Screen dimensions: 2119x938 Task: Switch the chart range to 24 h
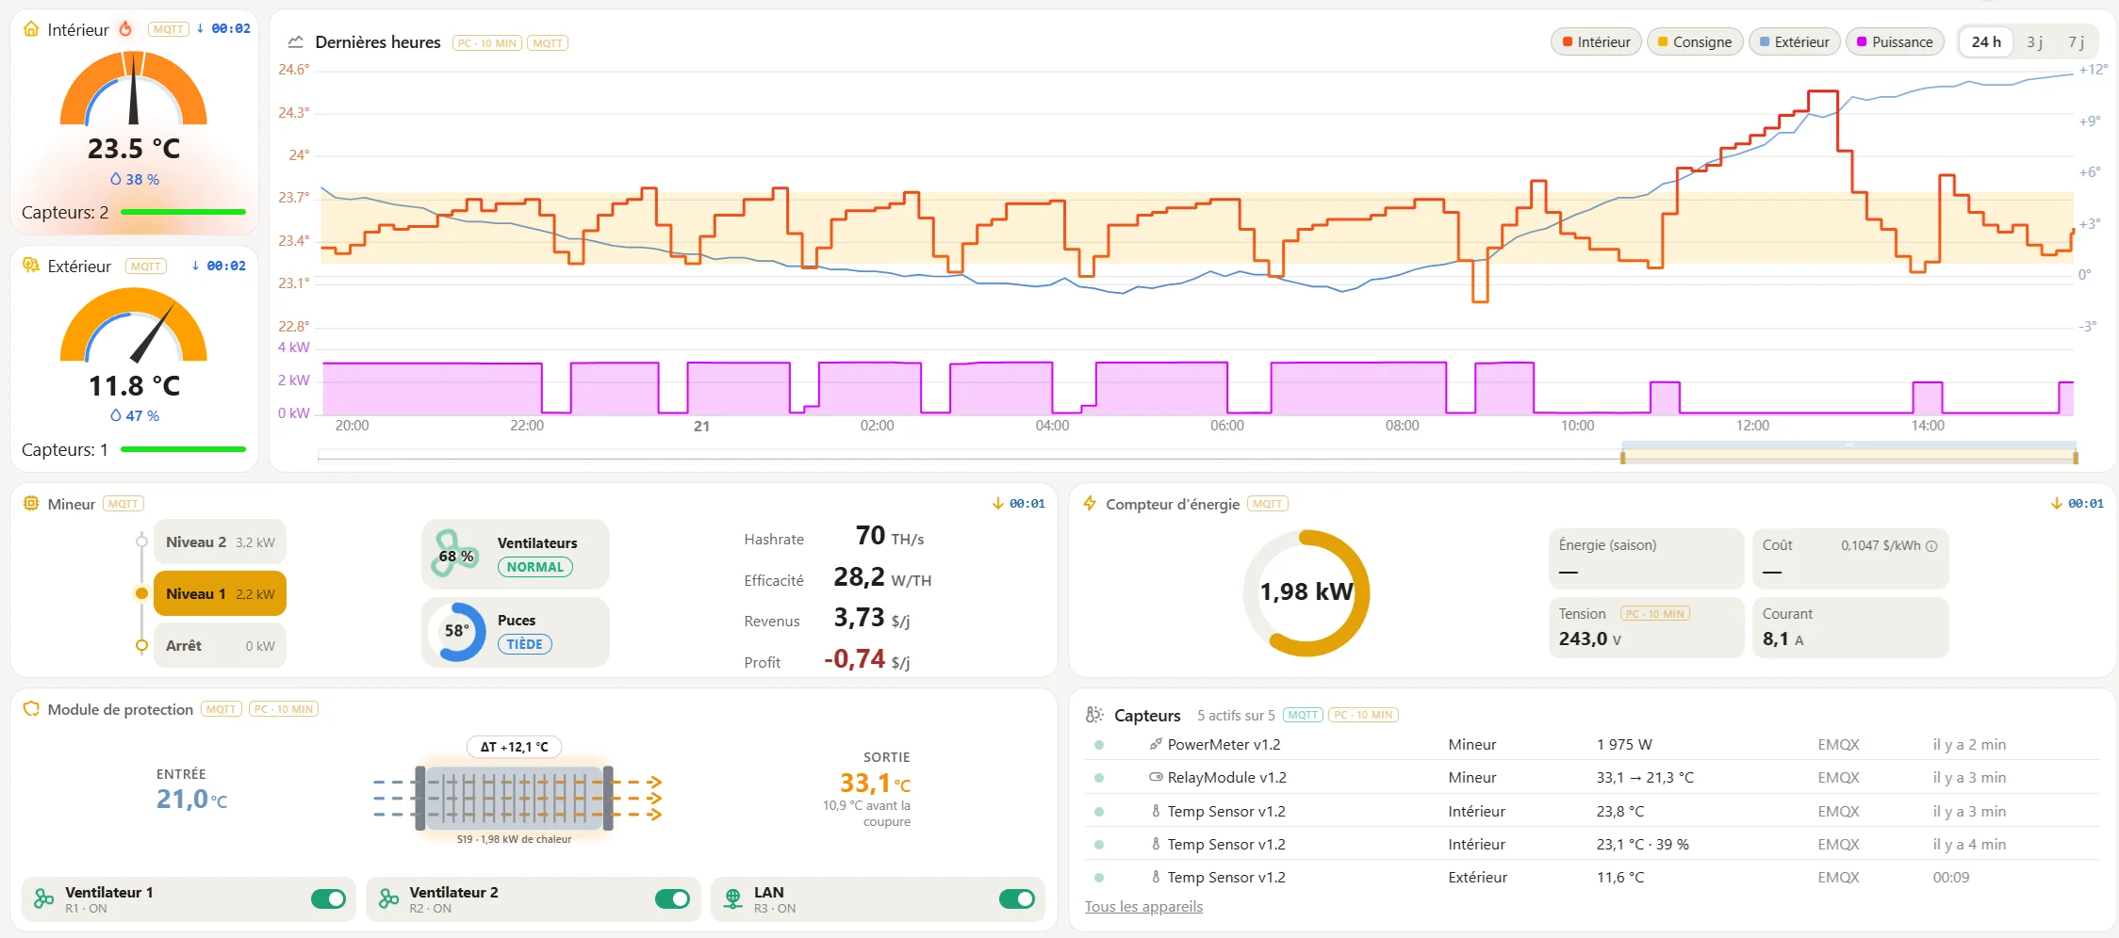coord(1986,42)
